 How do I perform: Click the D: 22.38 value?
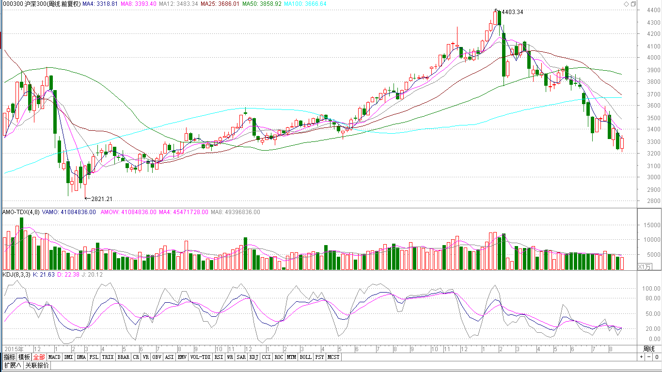click(68, 275)
